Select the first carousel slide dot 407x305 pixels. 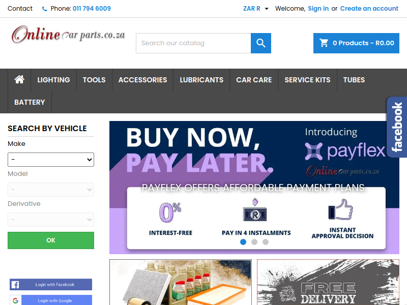(243, 242)
